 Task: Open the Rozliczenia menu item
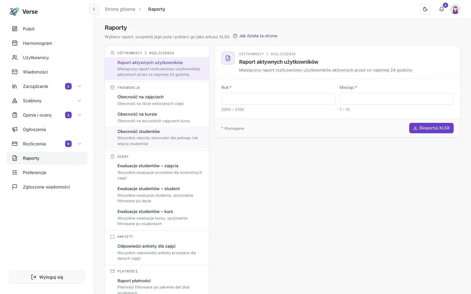point(47,144)
